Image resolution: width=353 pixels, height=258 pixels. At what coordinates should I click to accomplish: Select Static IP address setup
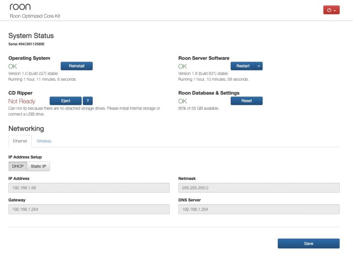coord(38,166)
